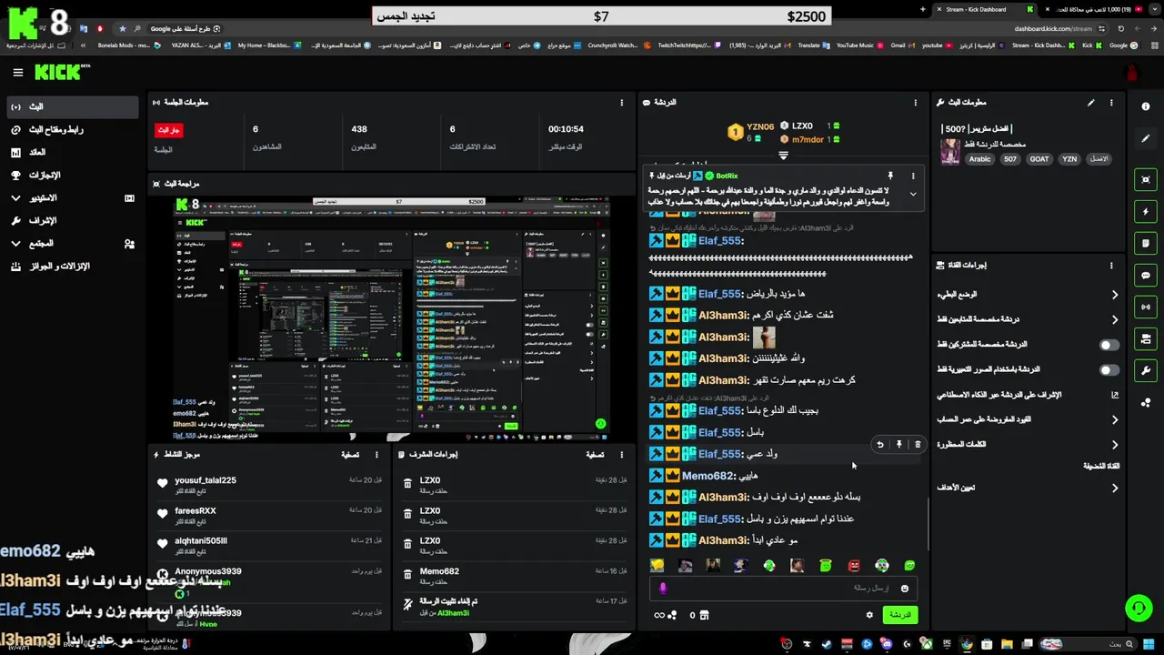Expand the followers-only chat setting

pos(1115,319)
